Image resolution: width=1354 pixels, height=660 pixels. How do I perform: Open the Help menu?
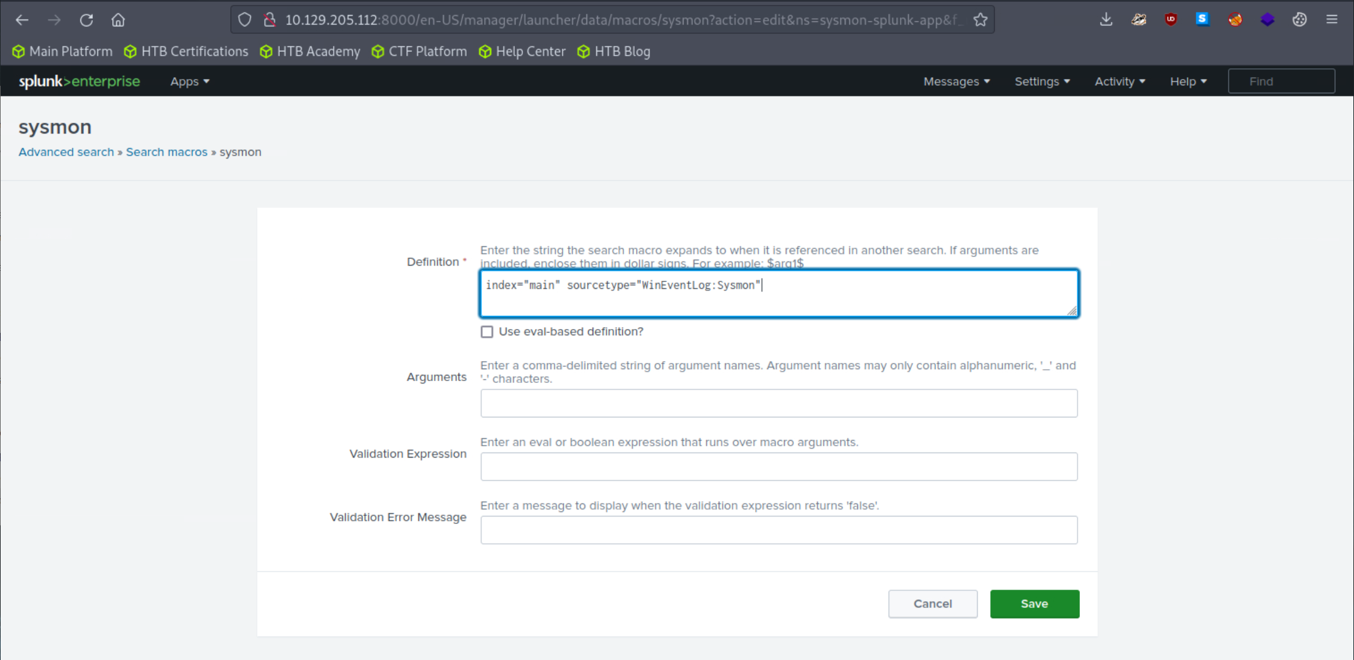click(x=1188, y=81)
